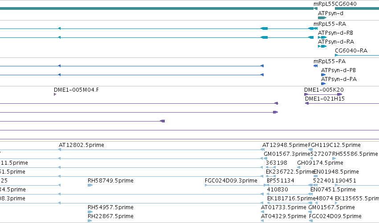Select the DME1-005K20 feature glyph
The image size is (379, 223).
(323, 94)
